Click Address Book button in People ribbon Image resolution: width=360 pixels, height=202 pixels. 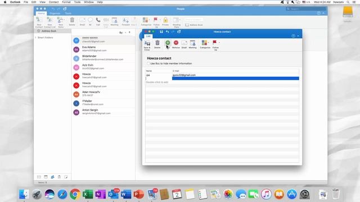[194, 25]
